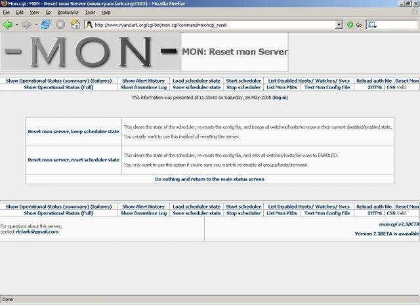
Task: Click bottom Stop scheduler link
Action: coord(243,213)
